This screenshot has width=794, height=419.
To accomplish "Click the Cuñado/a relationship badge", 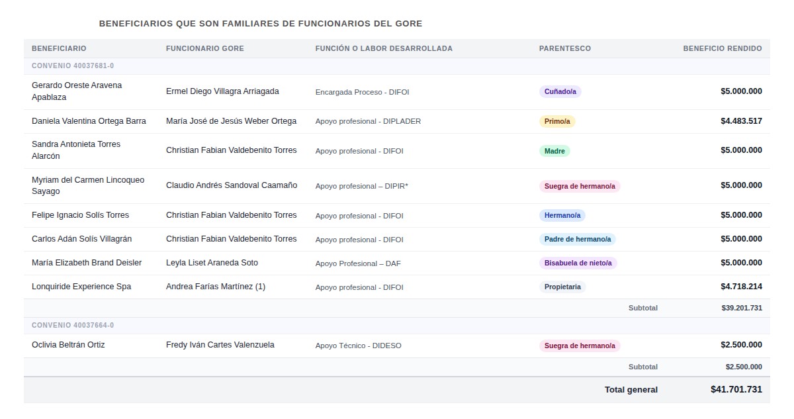I will (560, 92).
